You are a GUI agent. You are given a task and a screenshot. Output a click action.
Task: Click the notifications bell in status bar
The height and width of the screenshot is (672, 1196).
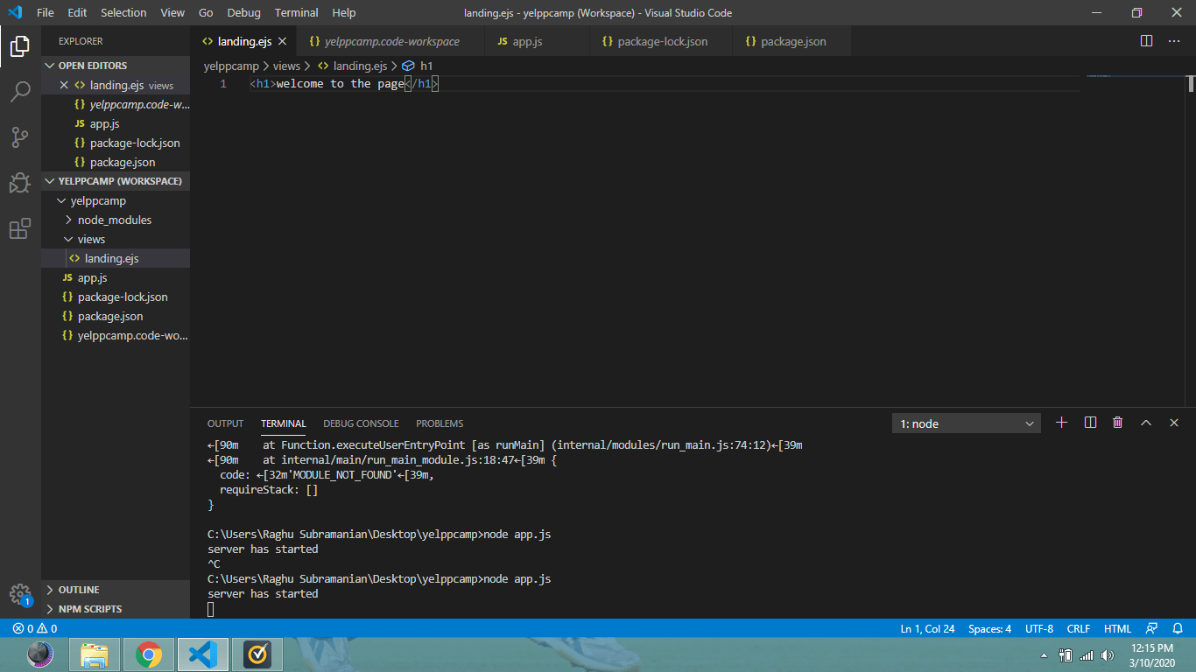tap(1178, 628)
